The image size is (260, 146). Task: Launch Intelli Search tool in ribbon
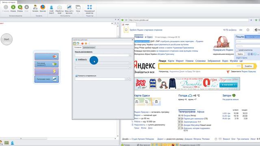tap(52, 9)
